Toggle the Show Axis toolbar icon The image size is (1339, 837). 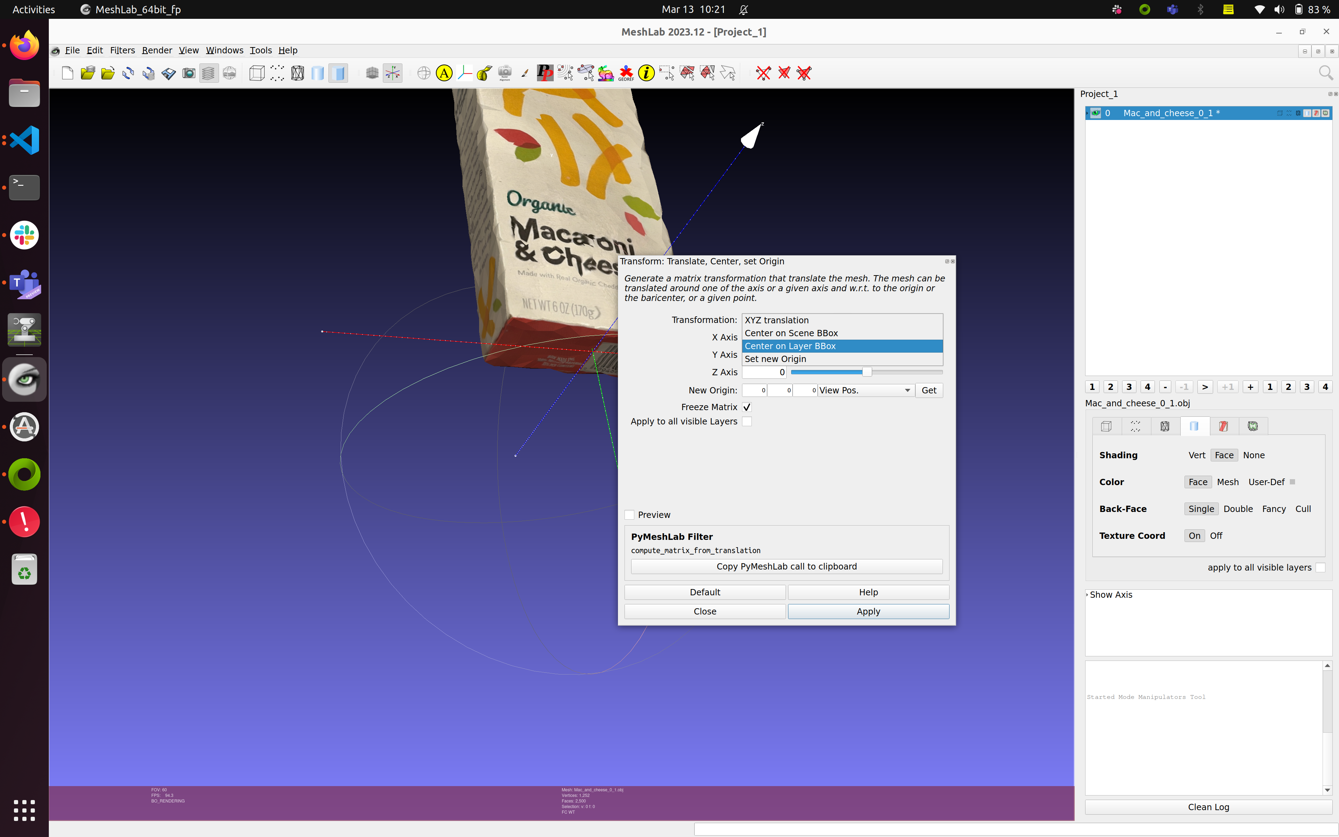point(392,73)
